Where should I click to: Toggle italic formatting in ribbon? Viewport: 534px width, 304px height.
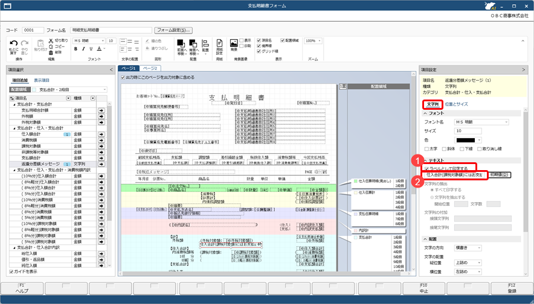point(83,49)
